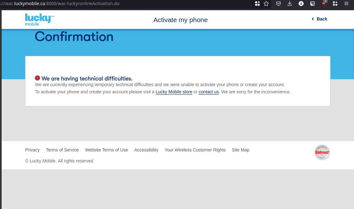Open the Firefox hamburger menu
Screen dimensions: 354x209
tap(346, 4)
